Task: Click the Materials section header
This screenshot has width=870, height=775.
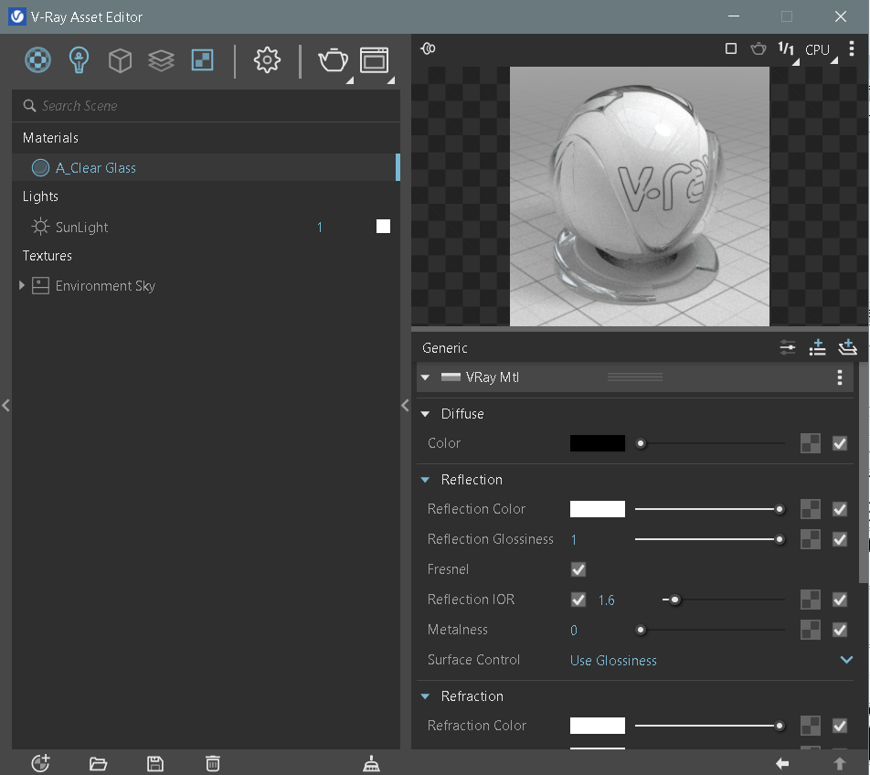Action: (x=50, y=138)
